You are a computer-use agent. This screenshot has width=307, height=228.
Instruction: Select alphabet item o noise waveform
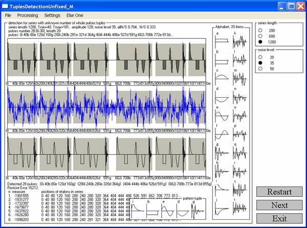coord(239,116)
